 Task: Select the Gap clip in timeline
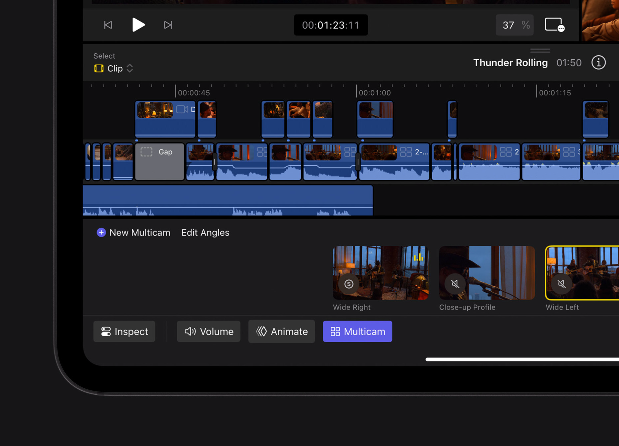pyautogui.click(x=160, y=162)
